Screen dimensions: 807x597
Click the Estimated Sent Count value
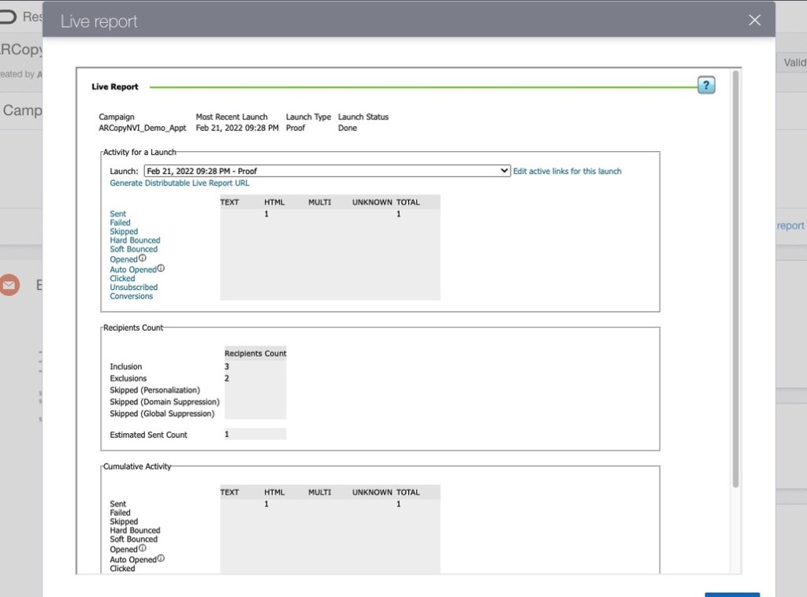point(226,434)
